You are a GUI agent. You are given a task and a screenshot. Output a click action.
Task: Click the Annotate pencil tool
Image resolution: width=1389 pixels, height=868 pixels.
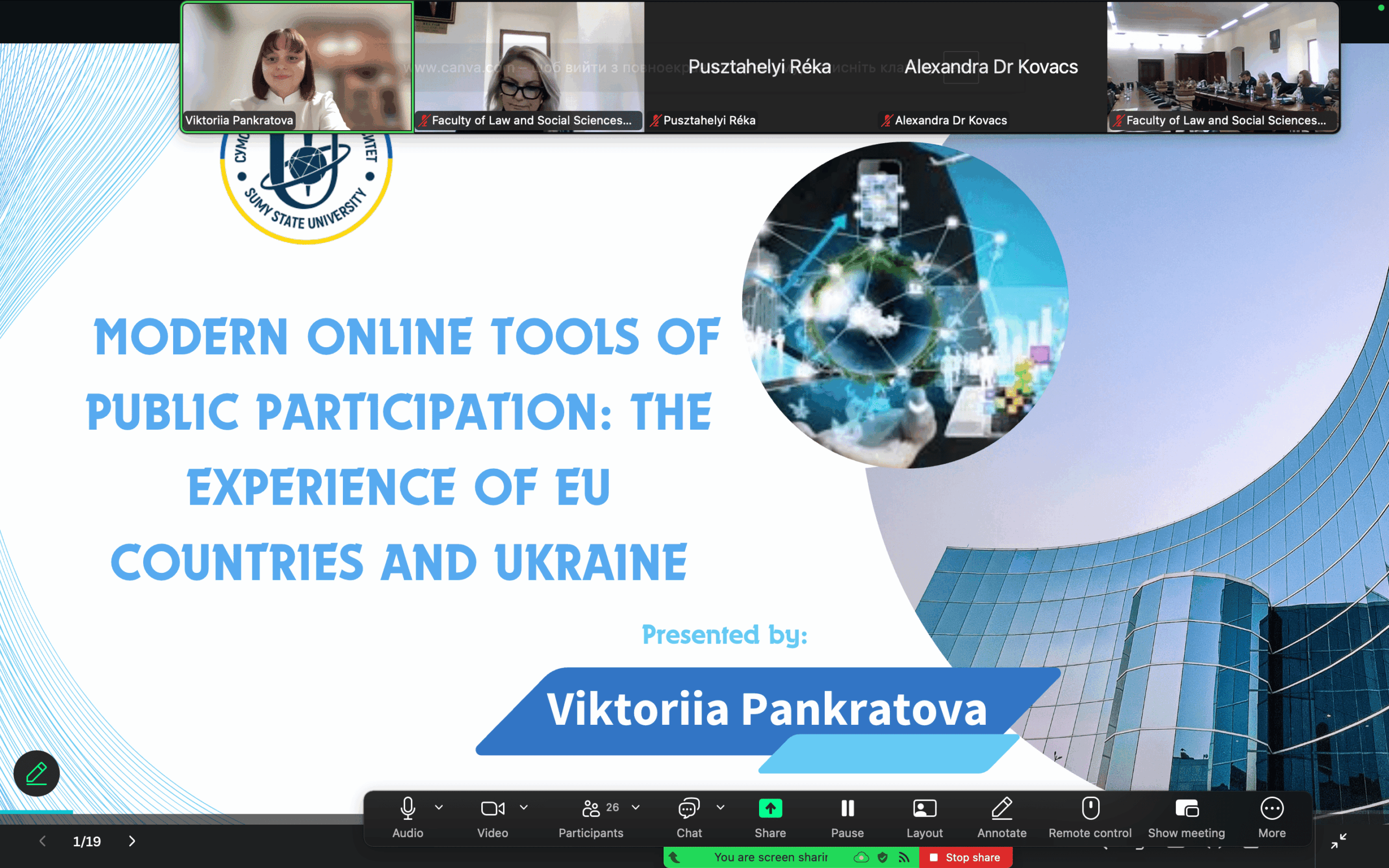(1002, 808)
